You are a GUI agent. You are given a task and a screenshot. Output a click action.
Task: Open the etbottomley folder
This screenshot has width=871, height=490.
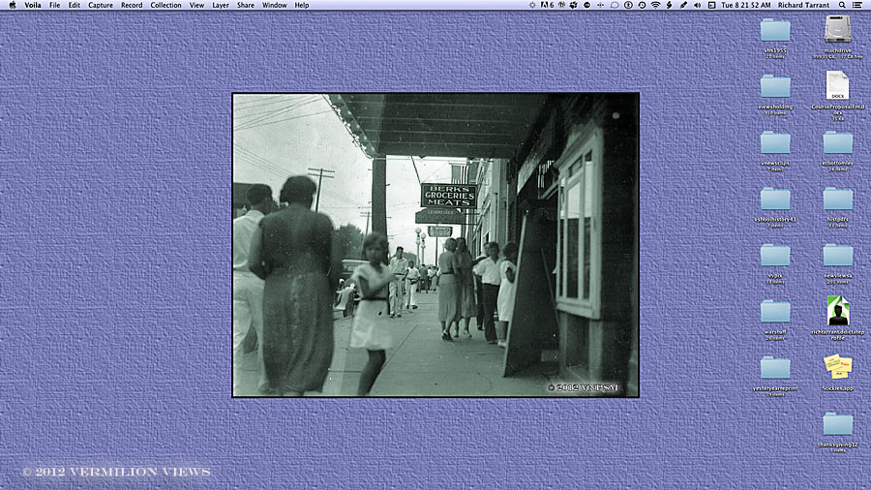838,142
